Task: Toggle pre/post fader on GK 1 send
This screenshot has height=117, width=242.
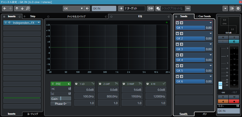Action: point(181,23)
